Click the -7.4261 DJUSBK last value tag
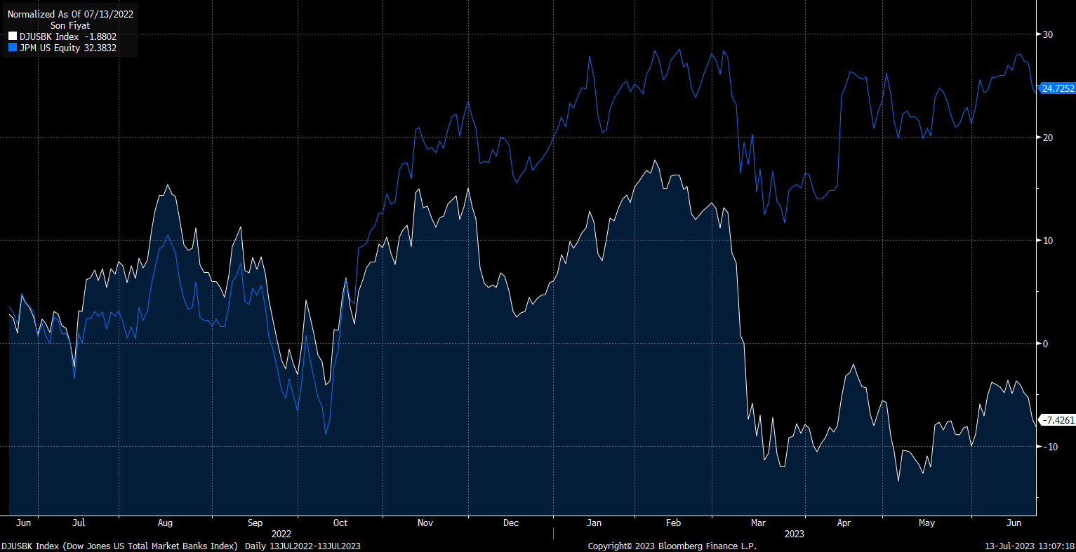This screenshot has height=552, width=1076. click(x=1056, y=420)
